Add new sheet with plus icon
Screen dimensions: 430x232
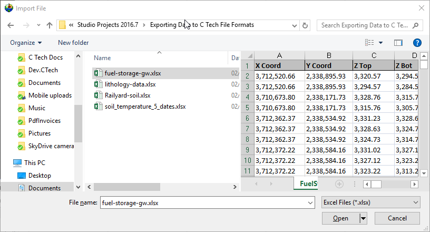point(339,184)
